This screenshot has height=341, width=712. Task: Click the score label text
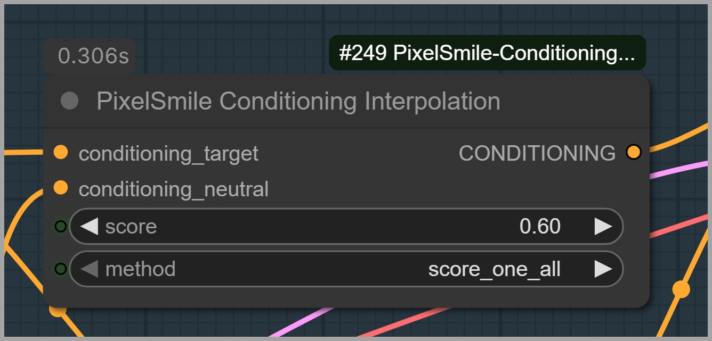point(131,227)
